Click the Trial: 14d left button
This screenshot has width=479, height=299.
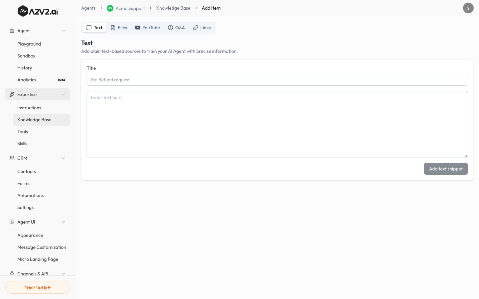38,288
